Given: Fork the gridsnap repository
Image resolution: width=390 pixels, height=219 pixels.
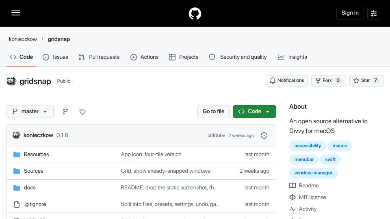Looking at the screenshot, I should pyautogui.click(x=329, y=80).
